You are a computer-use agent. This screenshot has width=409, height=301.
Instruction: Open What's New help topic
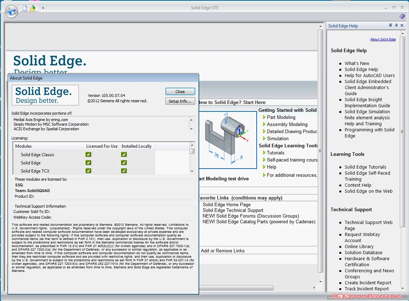pos(357,64)
